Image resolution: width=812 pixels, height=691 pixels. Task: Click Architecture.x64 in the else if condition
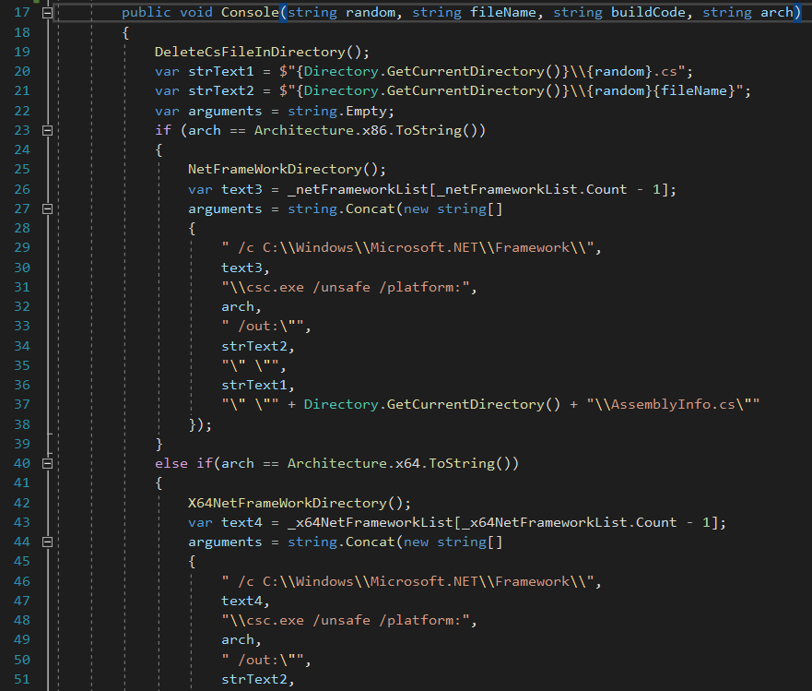point(354,463)
